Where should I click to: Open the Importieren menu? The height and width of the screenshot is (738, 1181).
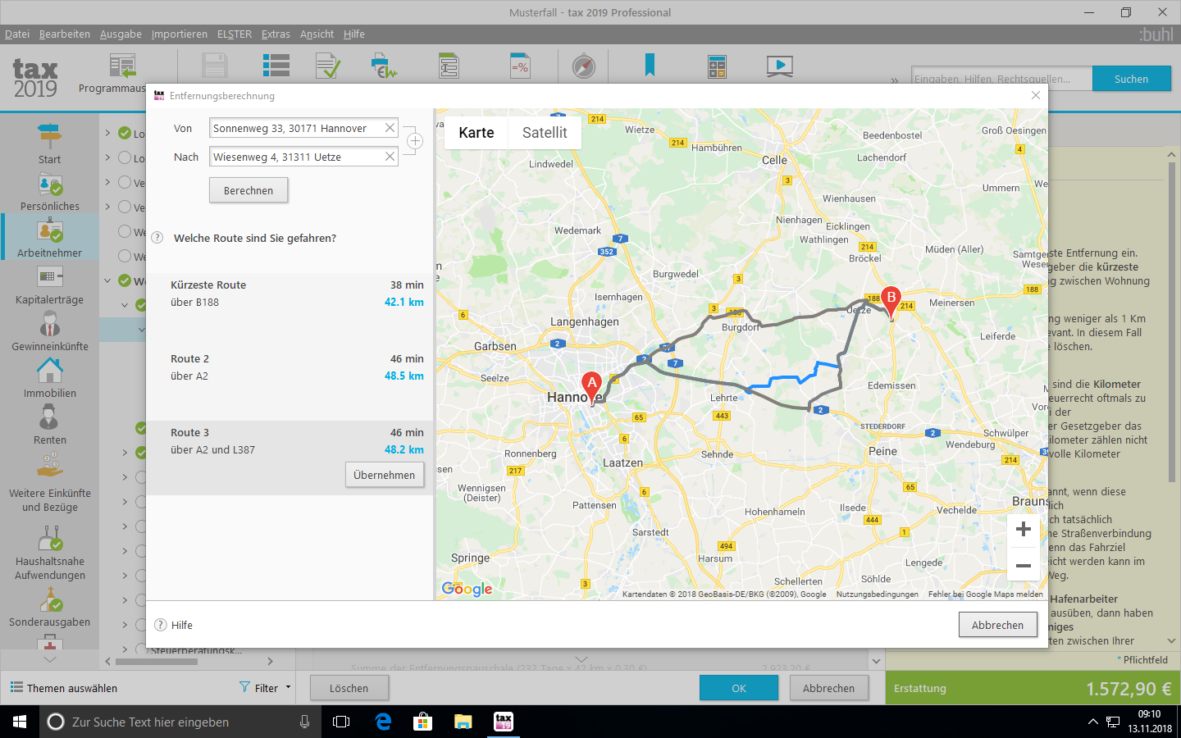click(x=180, y=34)
